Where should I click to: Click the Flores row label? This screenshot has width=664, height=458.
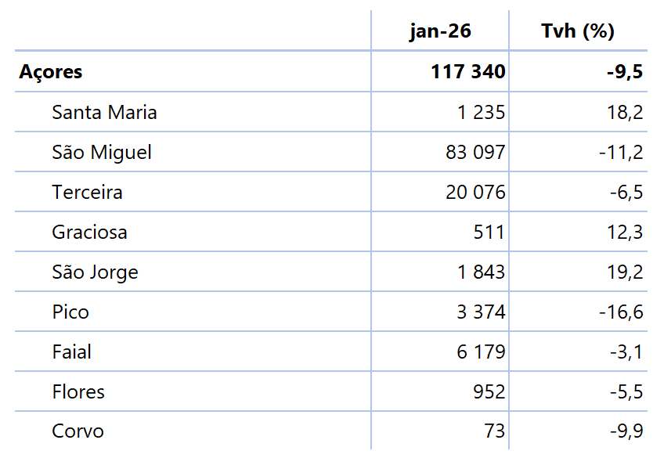(78, 392)
